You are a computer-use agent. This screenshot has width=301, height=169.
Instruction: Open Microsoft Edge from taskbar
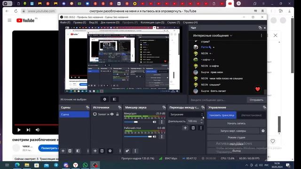17,165
